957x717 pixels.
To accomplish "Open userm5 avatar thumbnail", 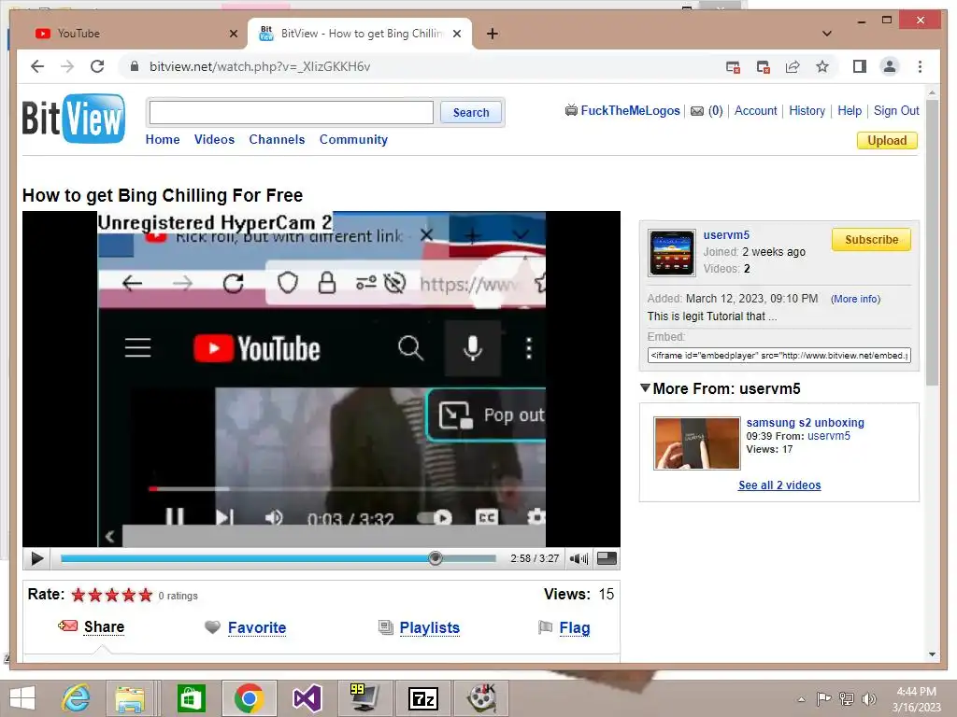I will (671, 253).
